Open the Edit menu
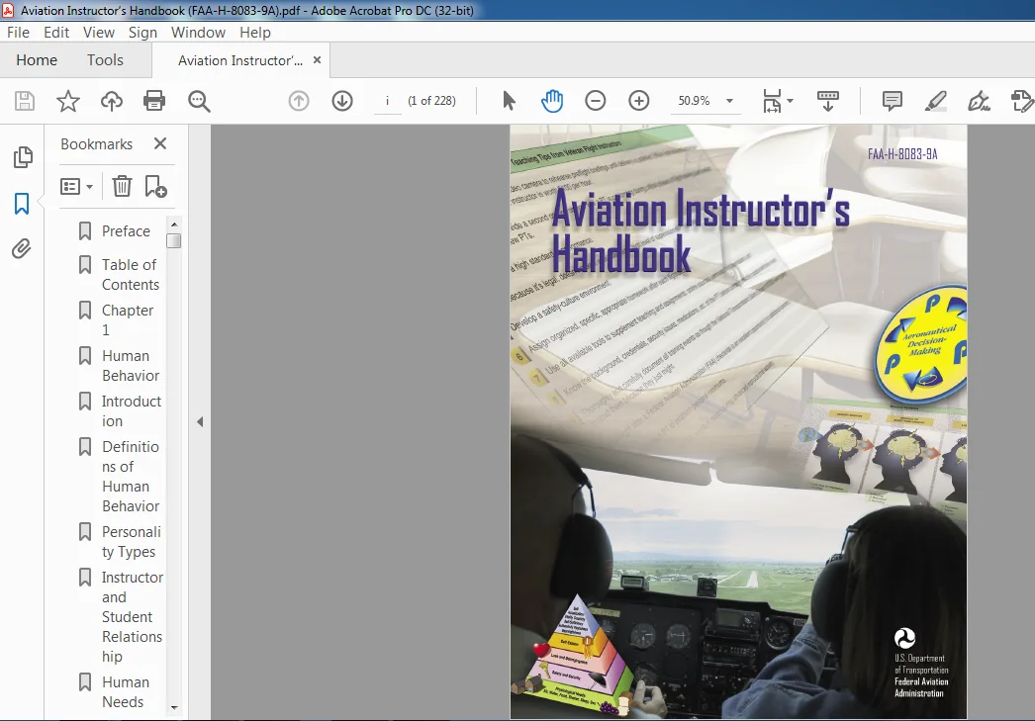The height and width of the screenshot is (721, 1035). [x=56, y=33]
